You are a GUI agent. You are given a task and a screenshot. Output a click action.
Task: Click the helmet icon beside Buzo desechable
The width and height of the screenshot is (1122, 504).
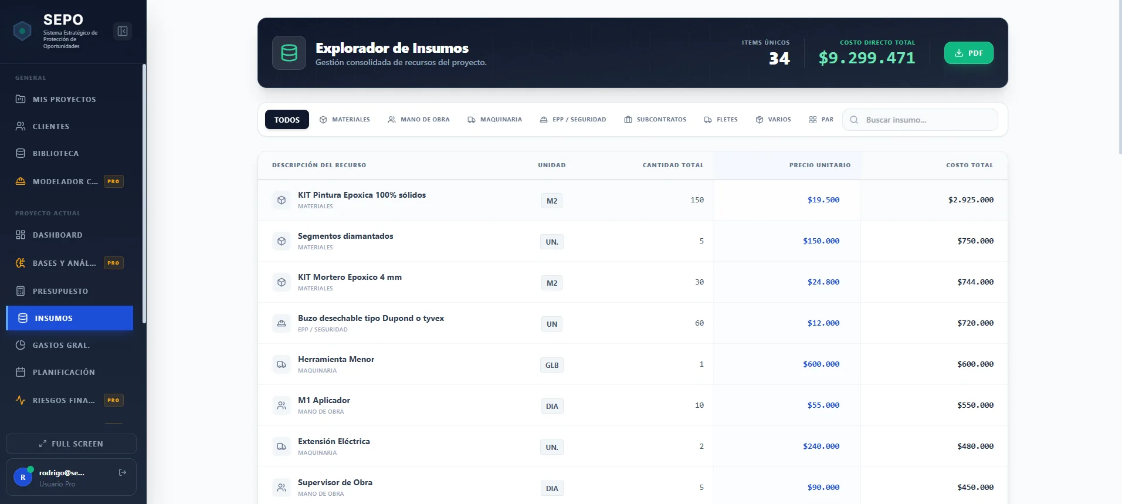[282, 323]
